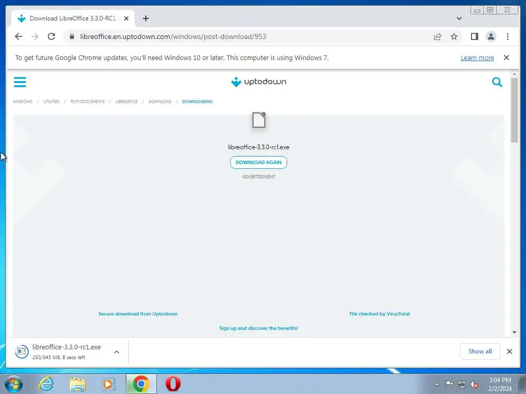Image resolution: width=526 pixels, height=394 pixels.
Task: Click the address bar URL
Action: (173, 36)
